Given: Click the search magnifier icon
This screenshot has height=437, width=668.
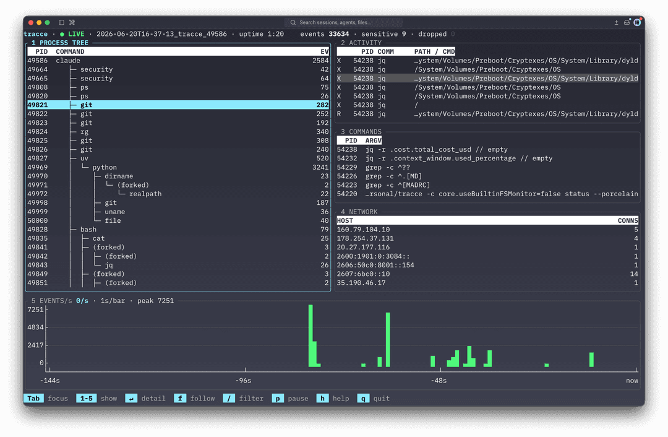Looking at the screenshot, I should (293, 23).
